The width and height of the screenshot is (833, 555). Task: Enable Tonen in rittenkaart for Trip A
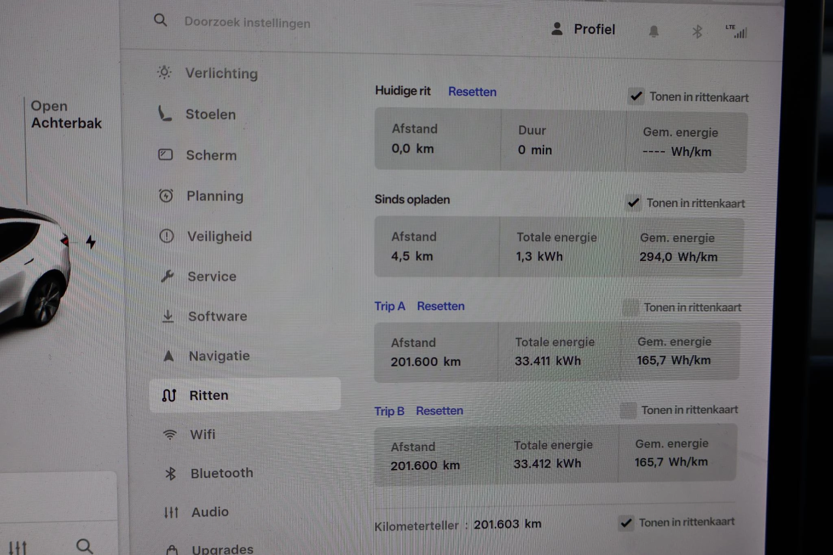click(630, 308)
